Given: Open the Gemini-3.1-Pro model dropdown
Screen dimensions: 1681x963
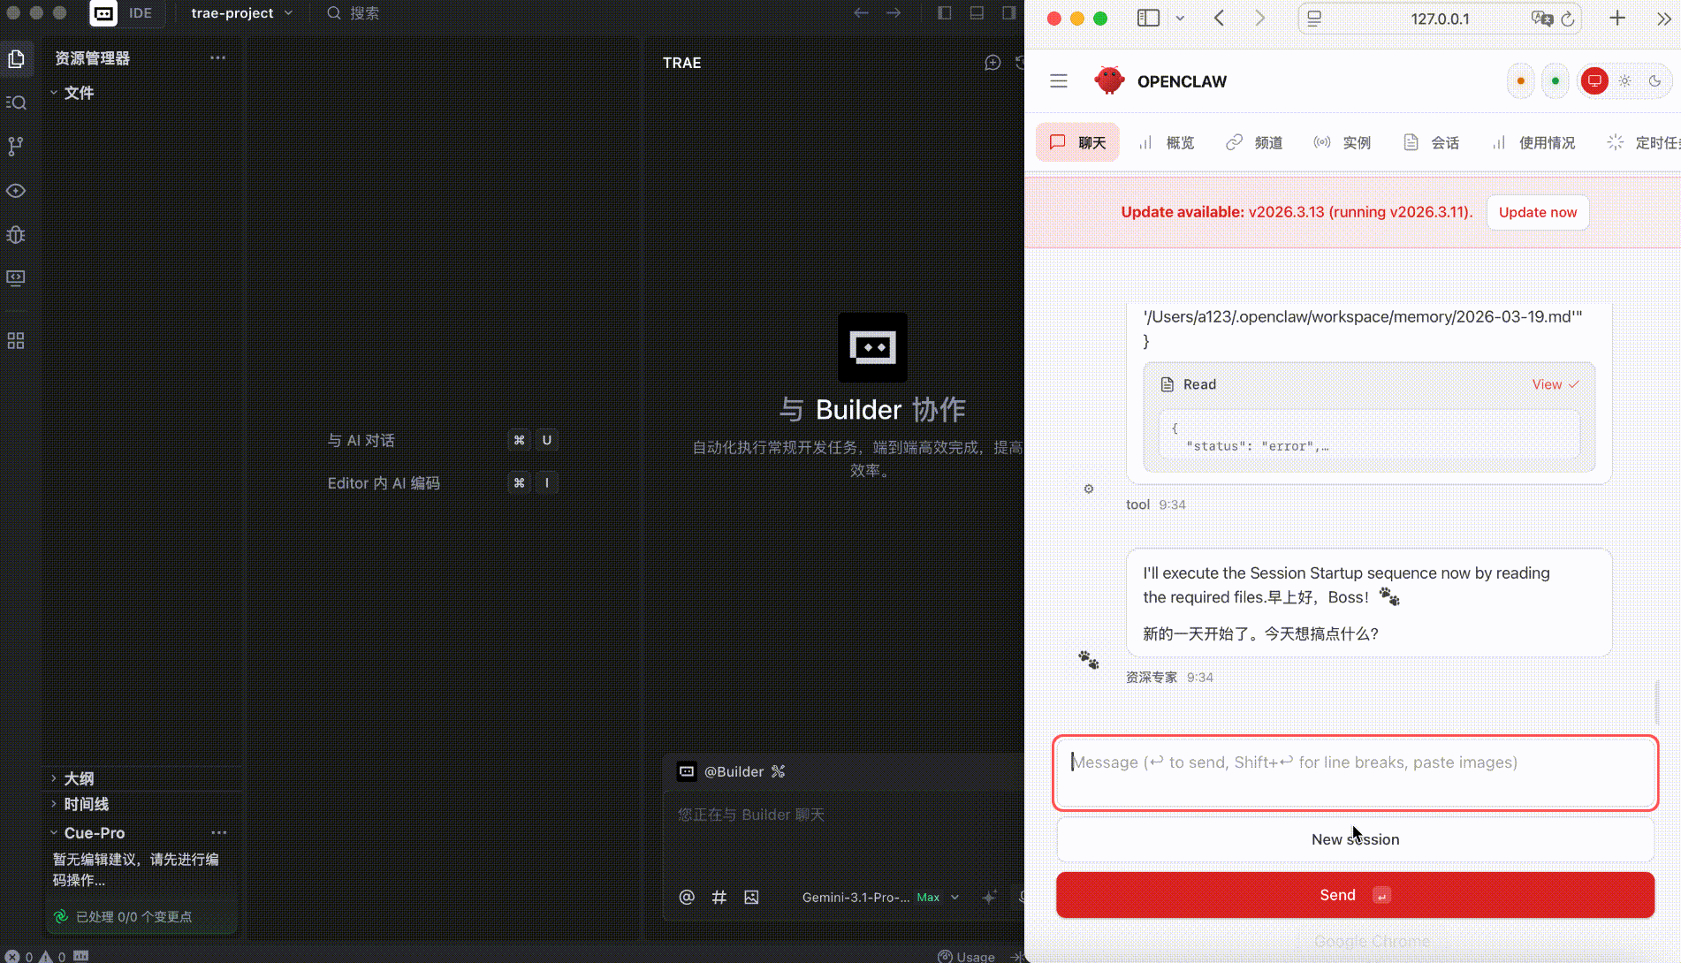Looking at the screenshot, I should pyautogui.click(x=879, y=897).
